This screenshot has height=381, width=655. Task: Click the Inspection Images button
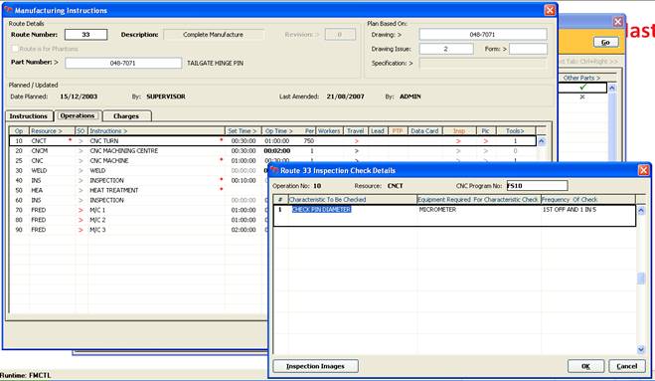[x=315, y=366]
